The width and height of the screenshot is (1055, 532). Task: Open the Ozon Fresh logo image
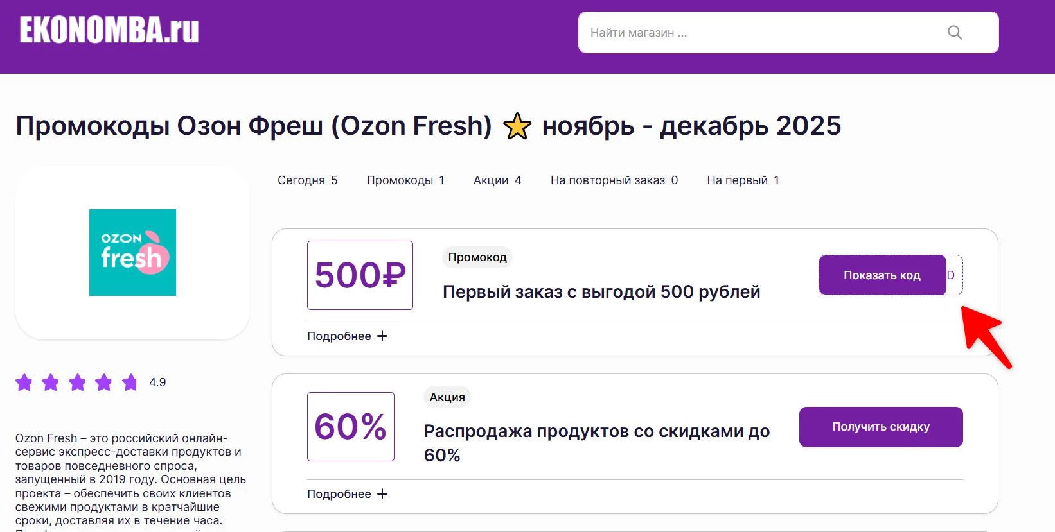pos(132,252)
